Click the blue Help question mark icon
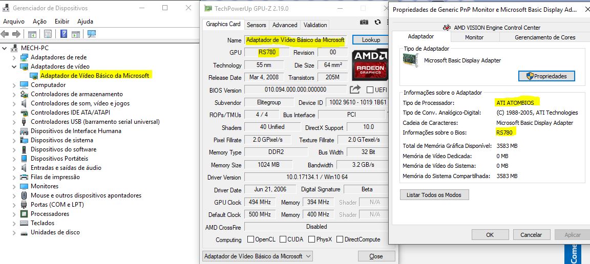 pyautogui.click(x=64, y=34)
